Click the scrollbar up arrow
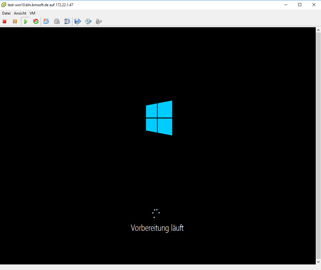This screenshot has height=270, width=321. pyautogui.click(x=318, y=30)
